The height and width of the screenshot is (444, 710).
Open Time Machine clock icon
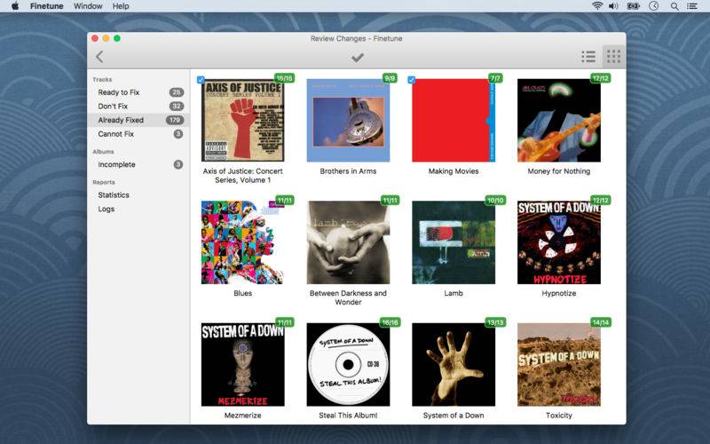point(653,6)
